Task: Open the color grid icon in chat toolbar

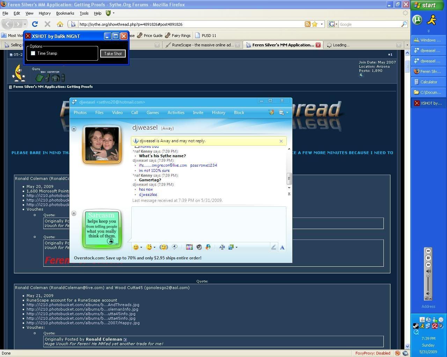Action: point(189,247)
